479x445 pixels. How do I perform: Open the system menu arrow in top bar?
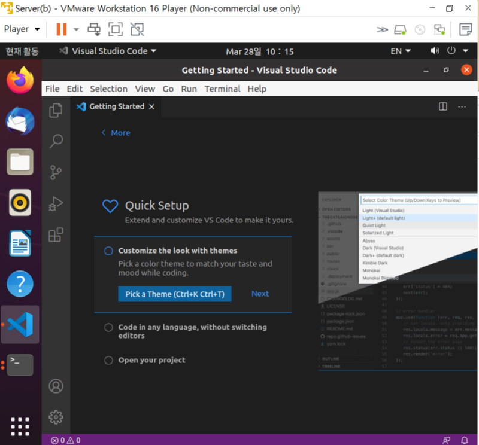click(x=466, y=51)
